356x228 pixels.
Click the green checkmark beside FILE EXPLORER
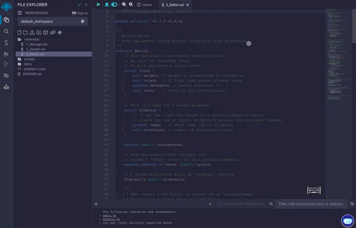click(x=79, y=5)
